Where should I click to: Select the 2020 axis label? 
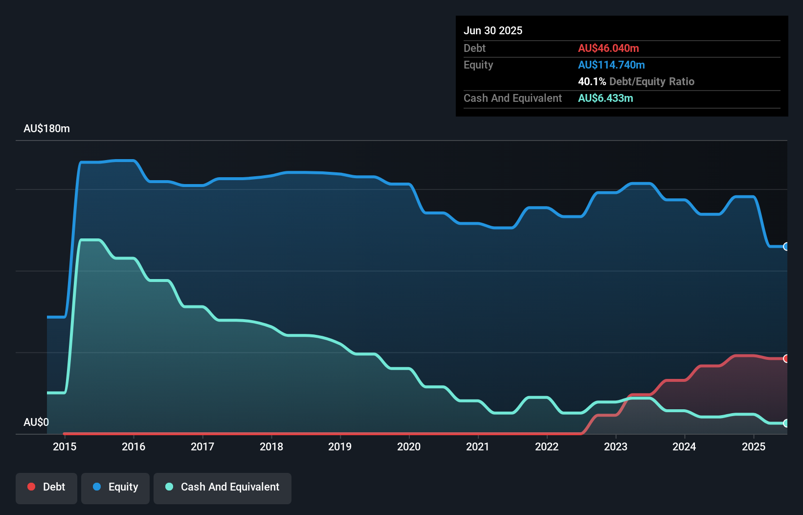coord(409,446)
